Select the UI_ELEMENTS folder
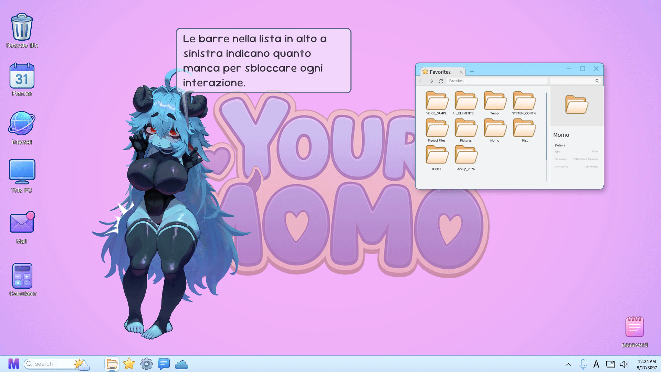The width and height of the screenshot is (661, 372). pos(465,103)
